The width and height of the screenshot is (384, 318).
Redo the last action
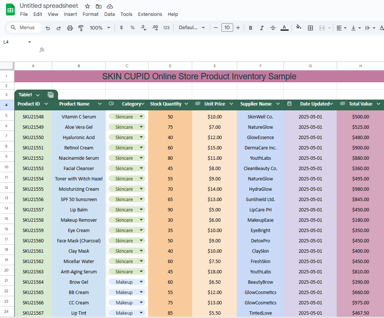coord(58,28)
